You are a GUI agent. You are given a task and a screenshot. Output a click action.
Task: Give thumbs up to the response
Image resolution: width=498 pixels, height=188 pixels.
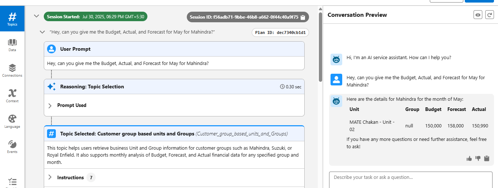pos(469,158)
